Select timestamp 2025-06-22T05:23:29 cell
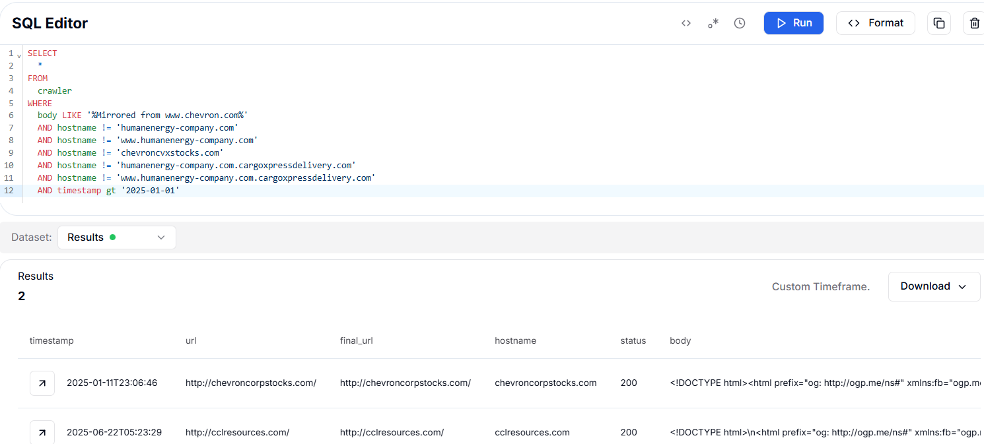 pos(114,433)
